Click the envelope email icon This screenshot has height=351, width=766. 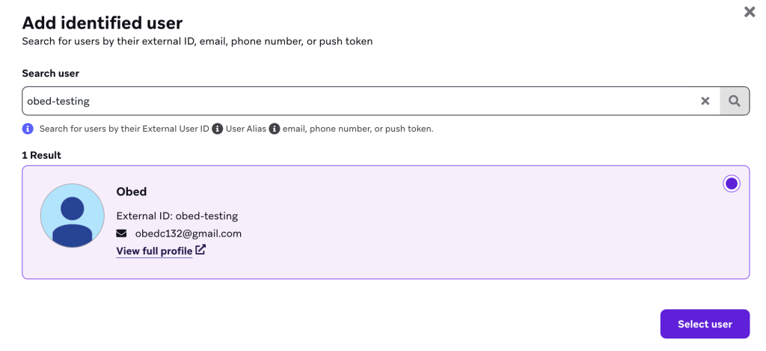122,234
